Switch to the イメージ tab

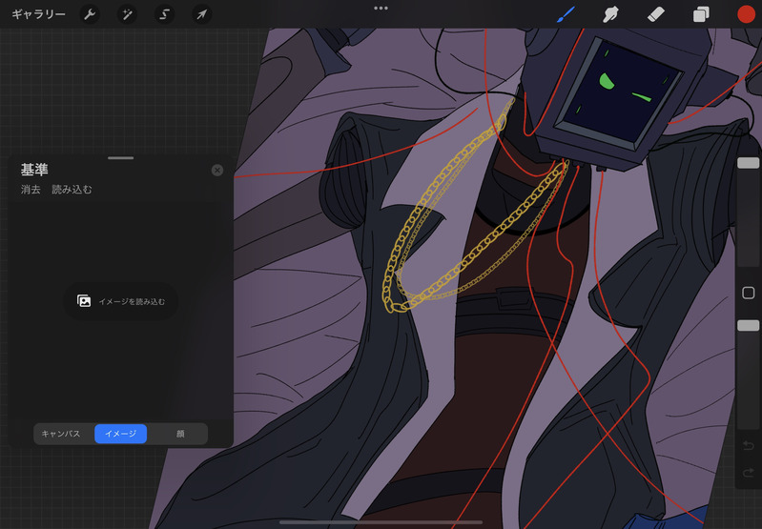[x=120, y=434]
